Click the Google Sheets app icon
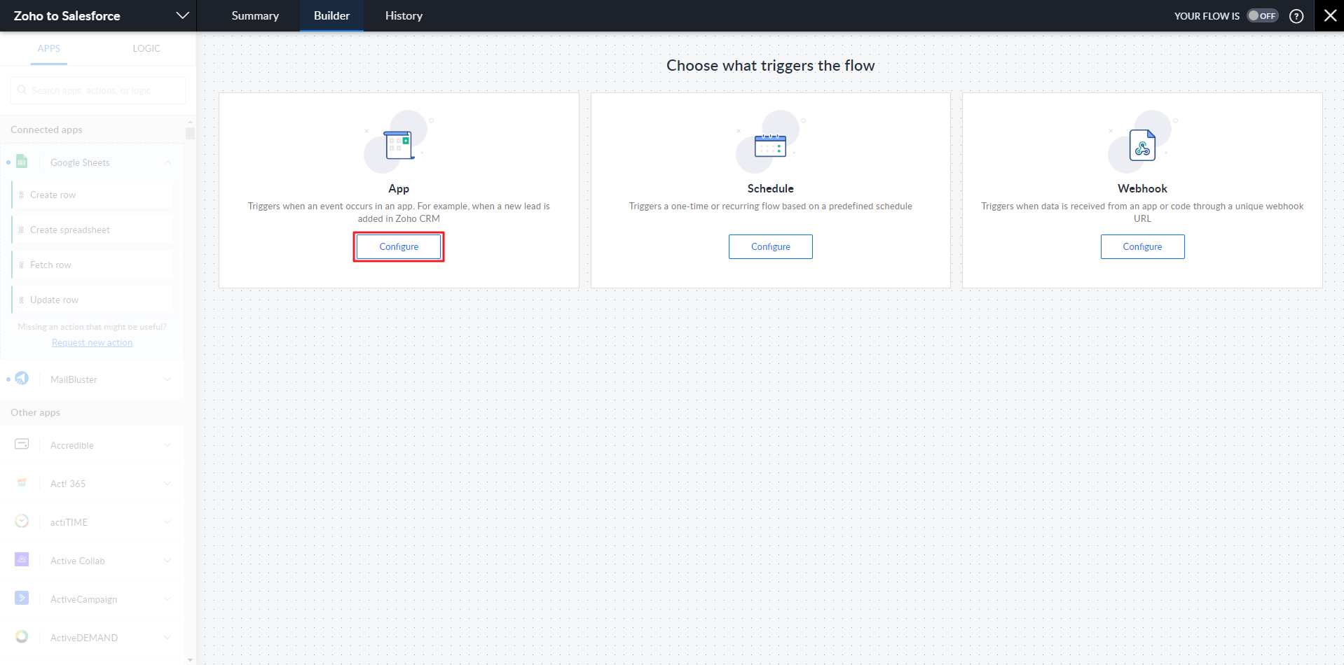Image resolution: width=1344 pixels, height=665 pixels. [x=22, y=162]
